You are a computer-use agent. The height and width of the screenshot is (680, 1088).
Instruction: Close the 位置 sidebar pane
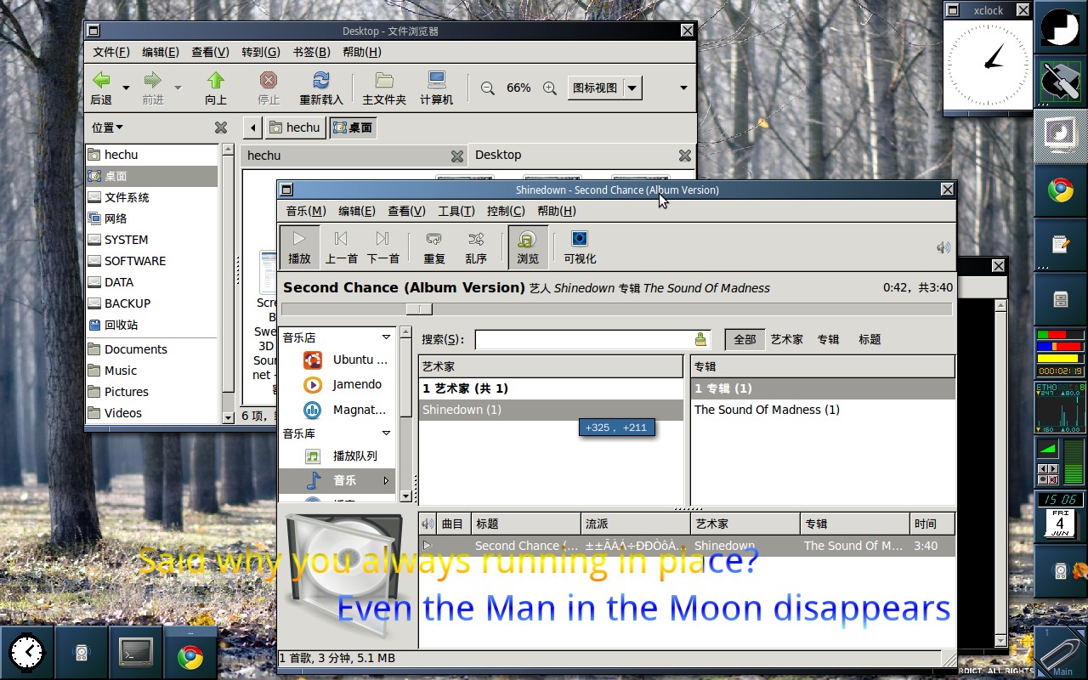tap(221, 127)
